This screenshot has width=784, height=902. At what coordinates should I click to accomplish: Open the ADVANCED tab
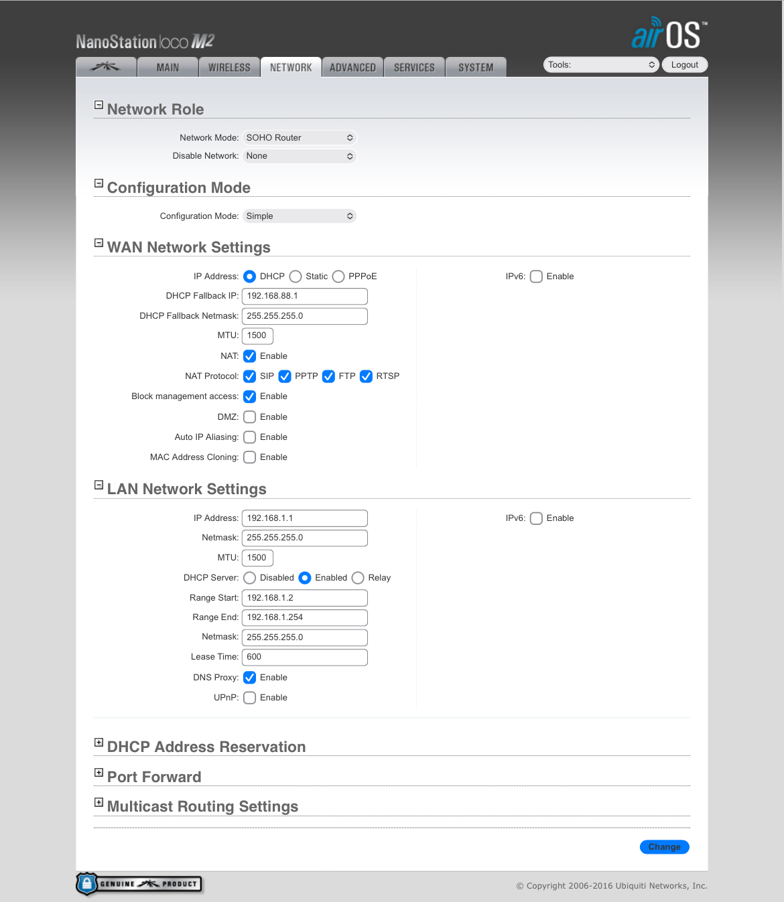pos(352,67)
